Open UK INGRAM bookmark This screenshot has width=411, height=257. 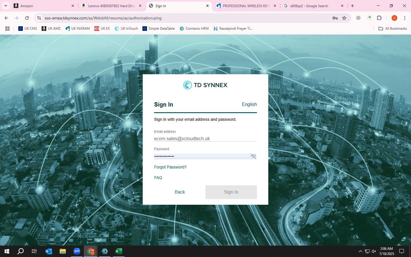coord(78,29)
